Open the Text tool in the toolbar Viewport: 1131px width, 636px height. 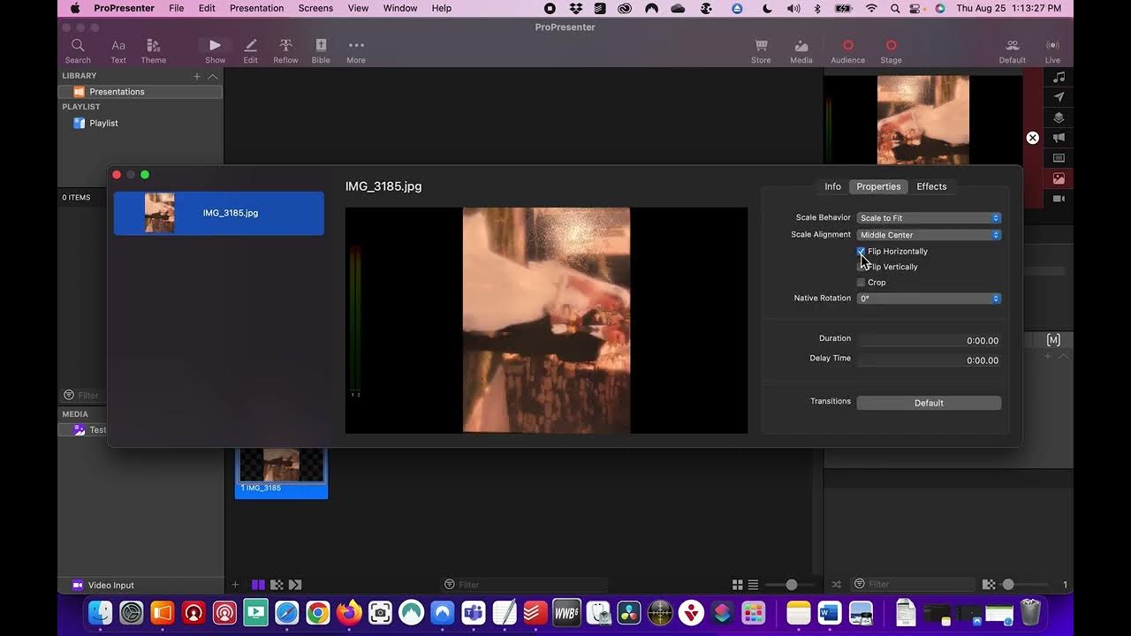tap(118, 51)
